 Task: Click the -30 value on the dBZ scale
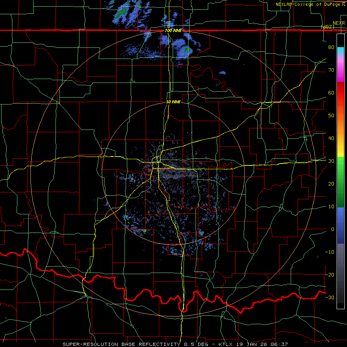(x=330, y=298)
